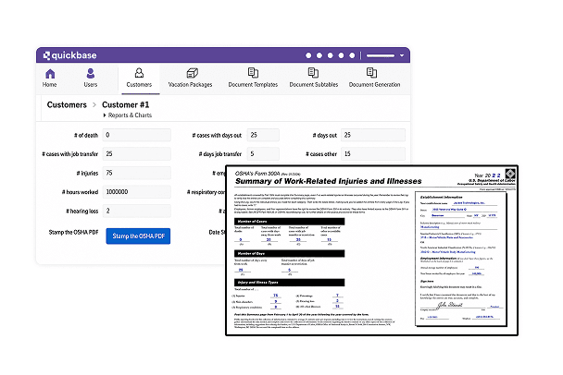Click the Users tab label
The image size is (563, 375).
click(x=91, y=85)
